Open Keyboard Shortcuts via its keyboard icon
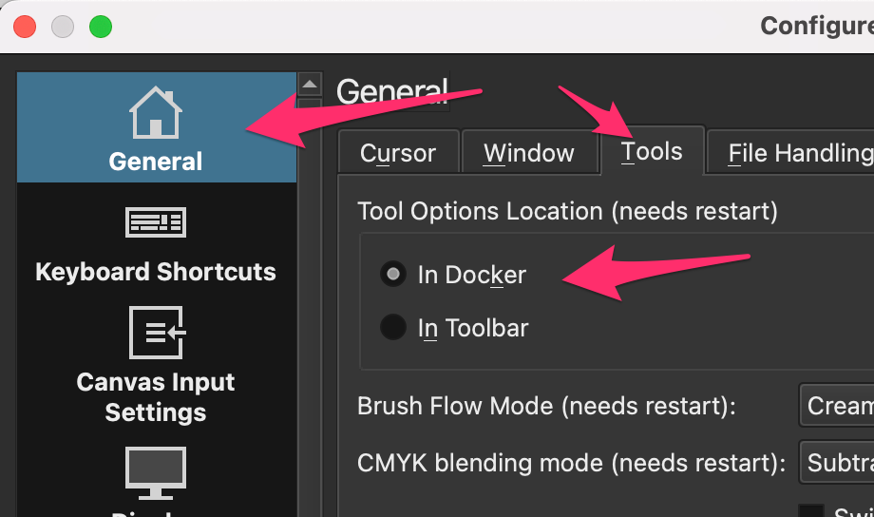 [x=156, y=223]
